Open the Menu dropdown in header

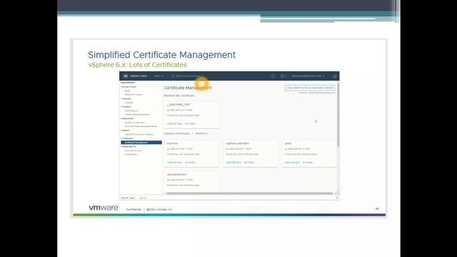pos(159,76)
